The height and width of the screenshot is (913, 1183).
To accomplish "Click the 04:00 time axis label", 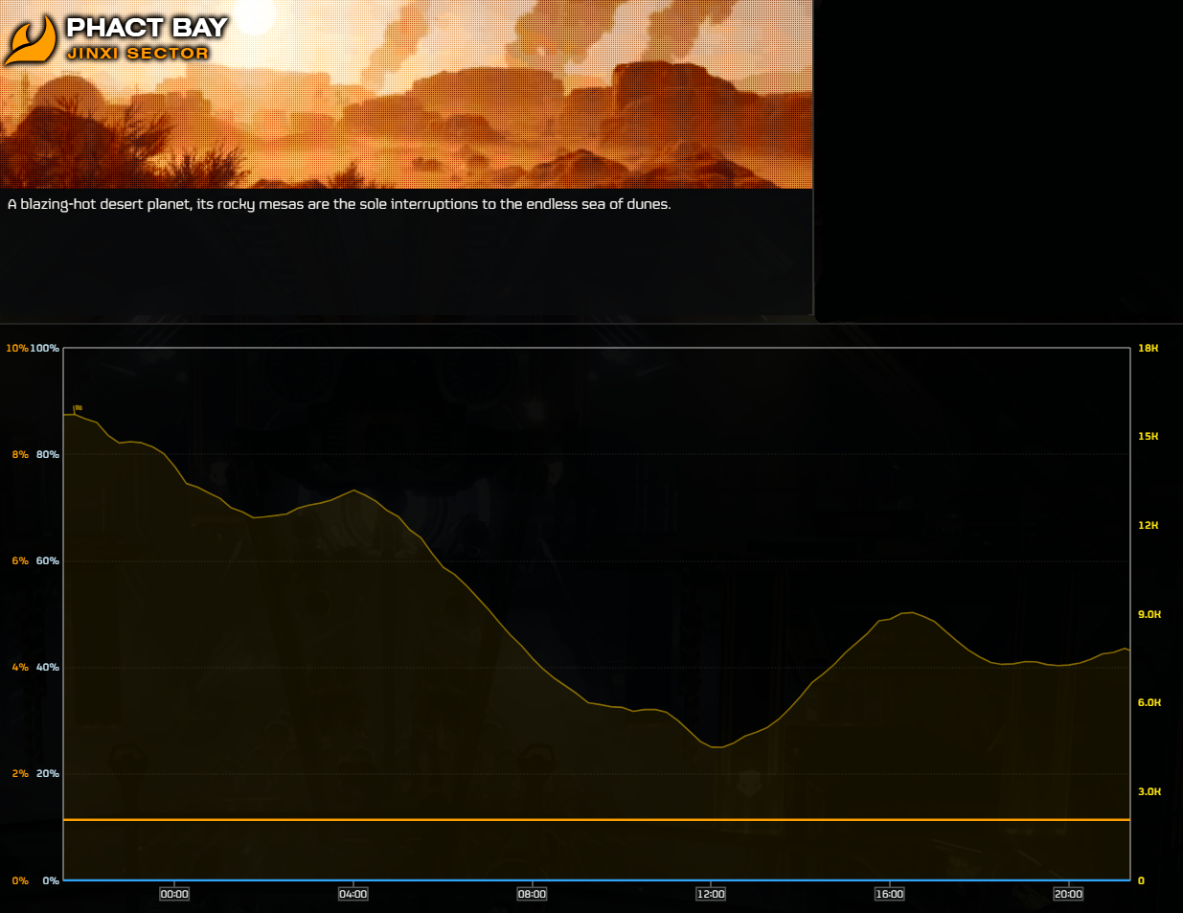I will tap(353, 894).
